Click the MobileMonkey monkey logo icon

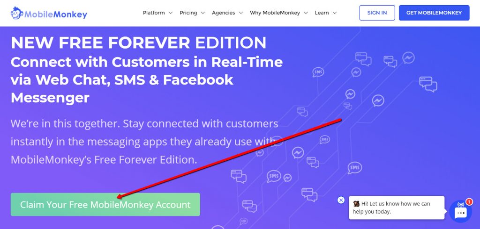click(x=17, y=13)
